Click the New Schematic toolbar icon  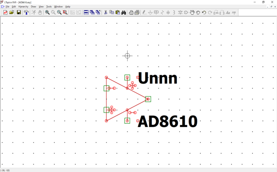tap(5, 12)
